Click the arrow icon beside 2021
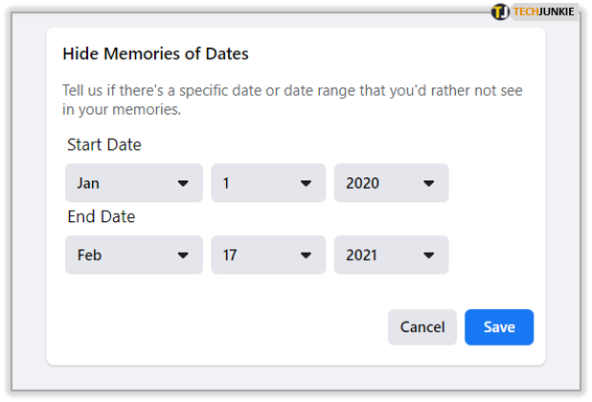The image size is (592, 402). (428, 256)
